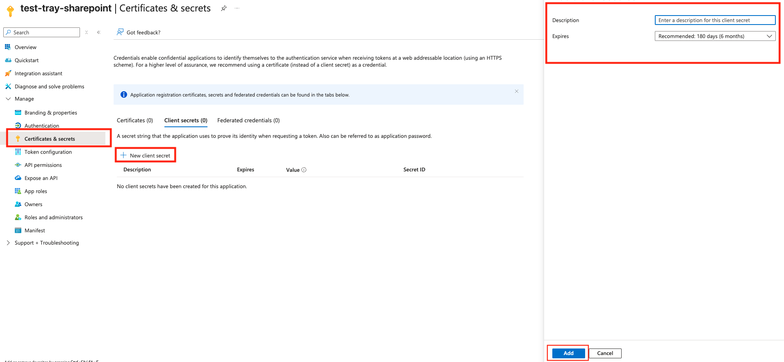Click the Manifest icon
This screenshot has width=784, height=362.
tap(18, 230)
